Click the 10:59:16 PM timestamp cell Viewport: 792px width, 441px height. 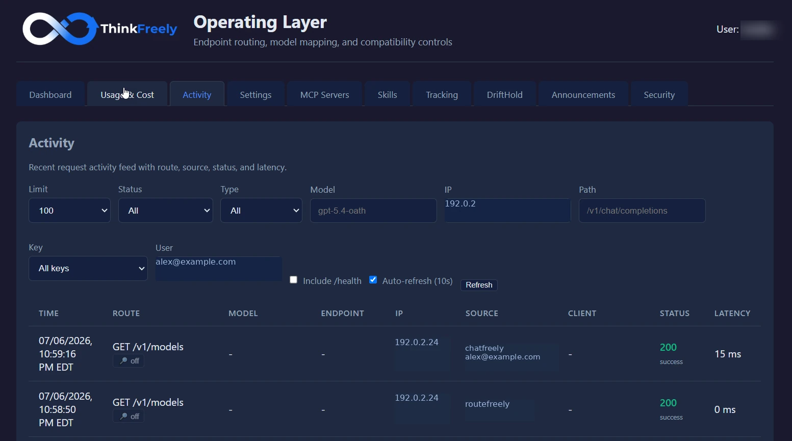pos(66,354)
